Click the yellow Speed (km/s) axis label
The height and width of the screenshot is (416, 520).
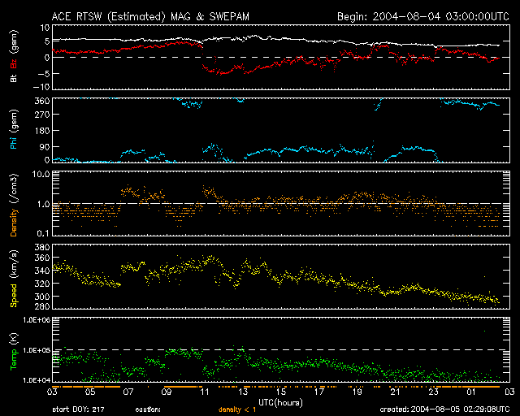(14, 278)
